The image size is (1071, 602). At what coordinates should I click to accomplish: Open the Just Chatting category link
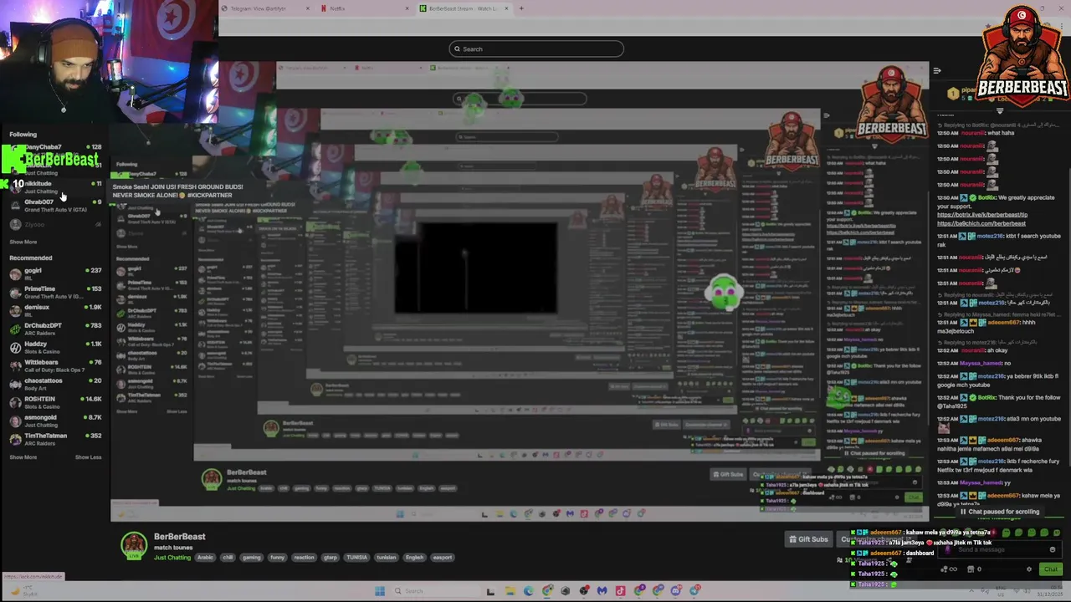pyautogui.click(x=172, y=558)
